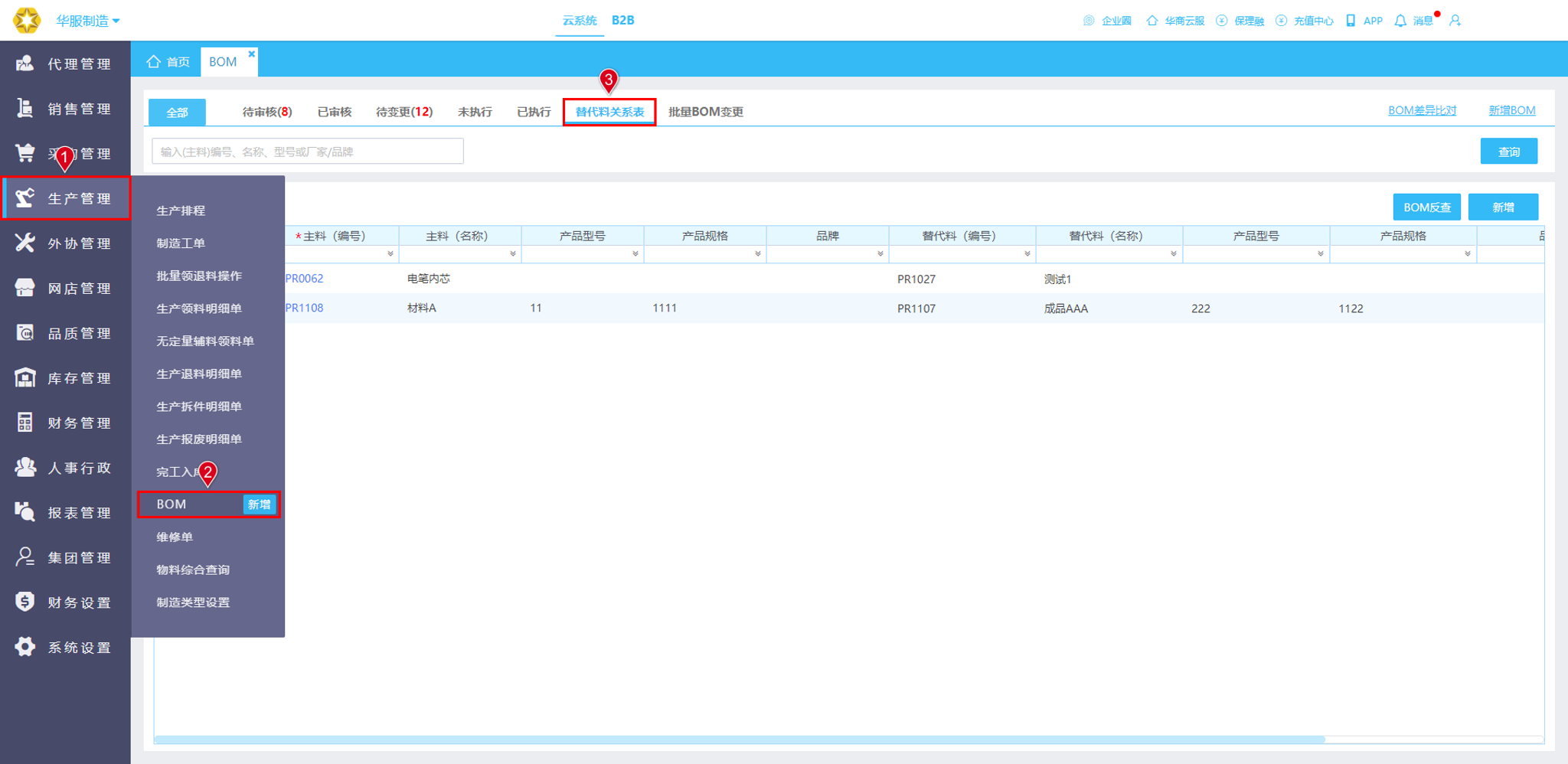The width and height of the screenshot is (1568, 764).
Task: Expand the 华服制造 company dropdown
Action: (87, 21)
